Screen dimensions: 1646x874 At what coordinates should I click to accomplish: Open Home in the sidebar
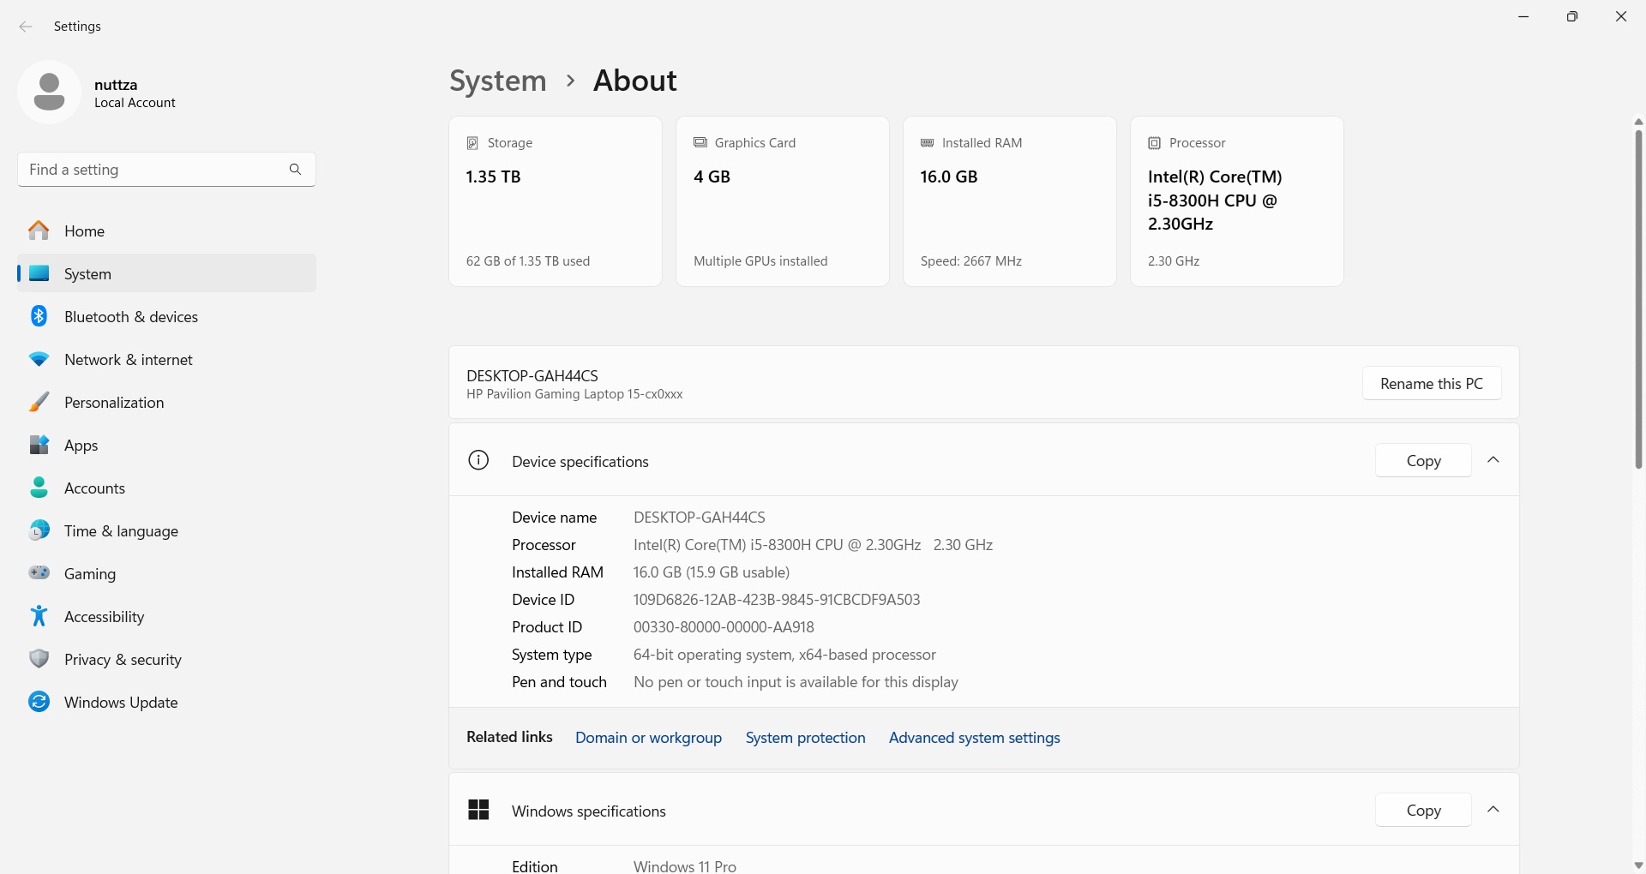(166, 230)
